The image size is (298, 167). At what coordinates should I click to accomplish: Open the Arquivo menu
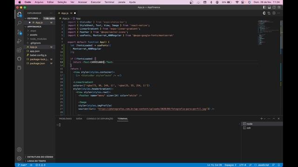coord(39,2)
